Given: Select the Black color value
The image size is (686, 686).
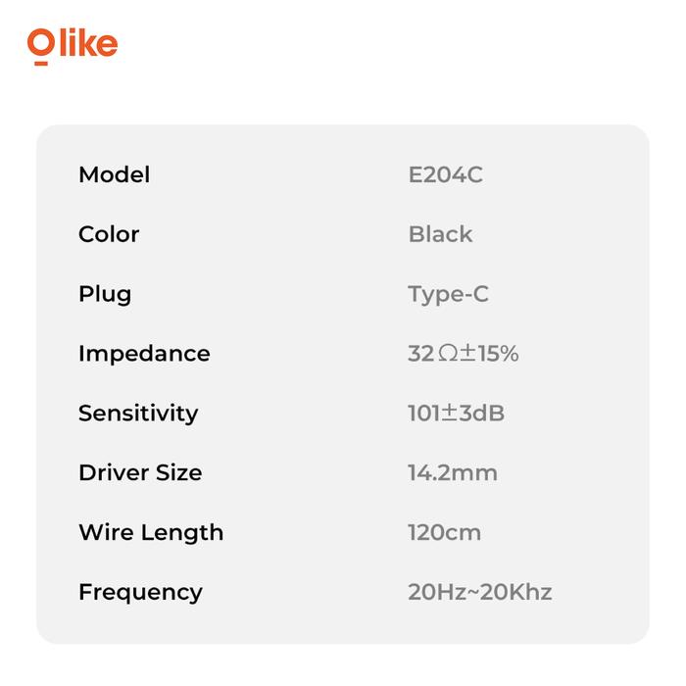Looking at the screenshot, I should 440,234.
